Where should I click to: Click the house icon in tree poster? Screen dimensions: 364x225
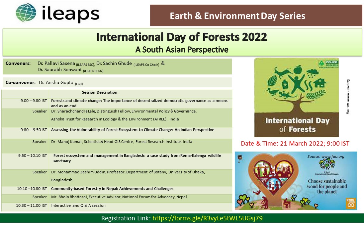coord(319,82)
